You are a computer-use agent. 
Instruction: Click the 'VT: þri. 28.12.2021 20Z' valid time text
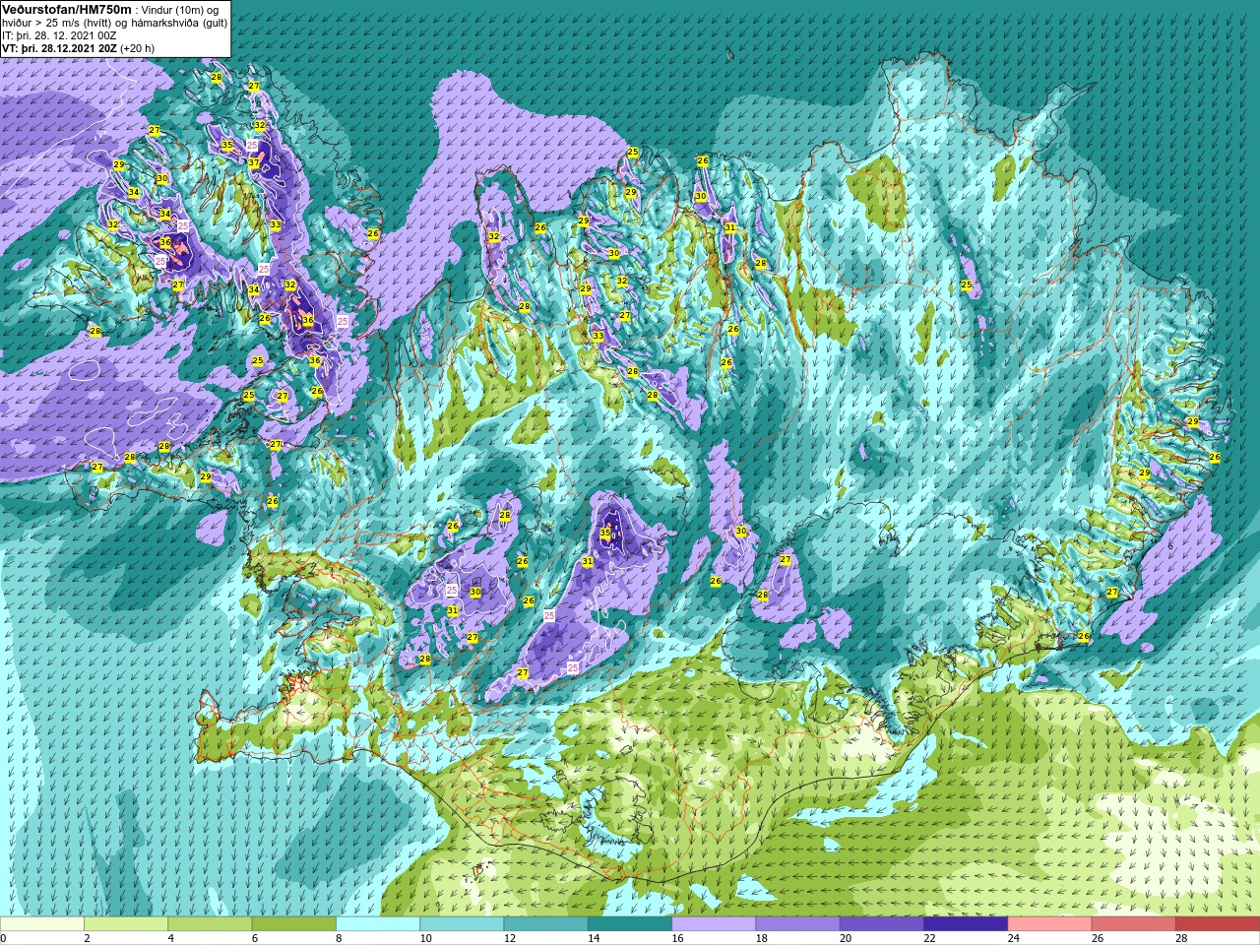pos(59,48)
